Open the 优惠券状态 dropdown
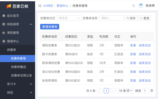 (x=69, y=18)
